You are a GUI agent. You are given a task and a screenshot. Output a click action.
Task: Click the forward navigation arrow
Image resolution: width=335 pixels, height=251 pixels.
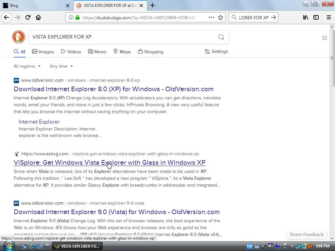pyautogui.click(x=17, y=18)
